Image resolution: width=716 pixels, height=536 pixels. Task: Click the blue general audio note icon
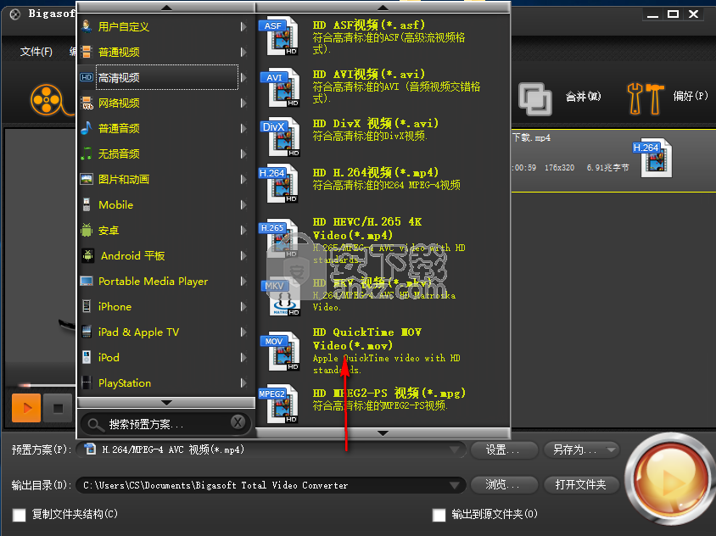coord(87,128)
